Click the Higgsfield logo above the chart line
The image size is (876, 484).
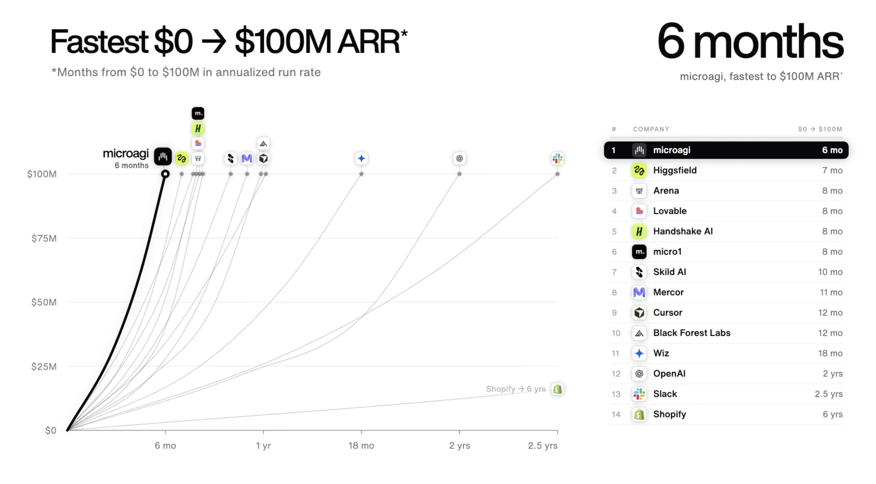pos(182,158)
